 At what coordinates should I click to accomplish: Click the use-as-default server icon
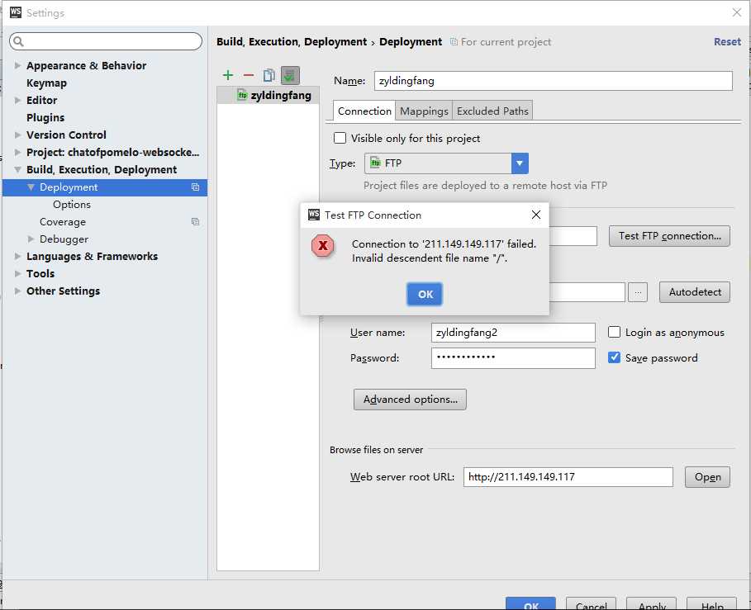(290, 75)
